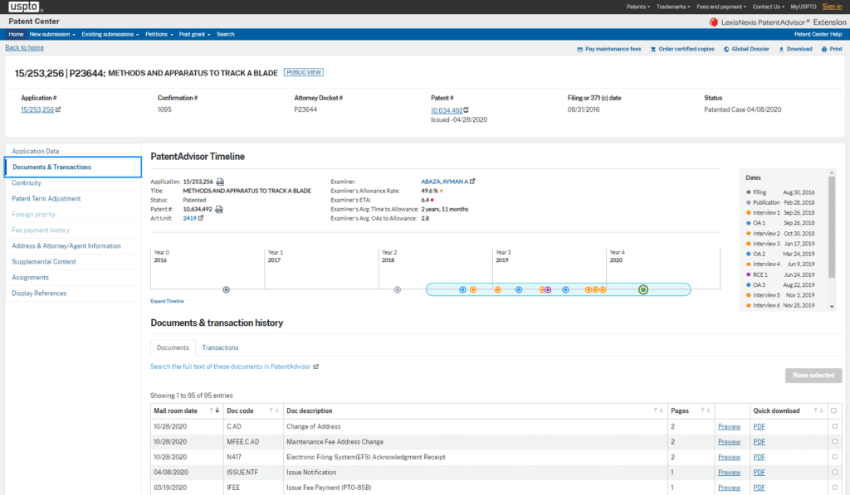
Task: Click down arrow of the Dates list scrollbar
Action: pyautogui.click(x=832, y=307)
